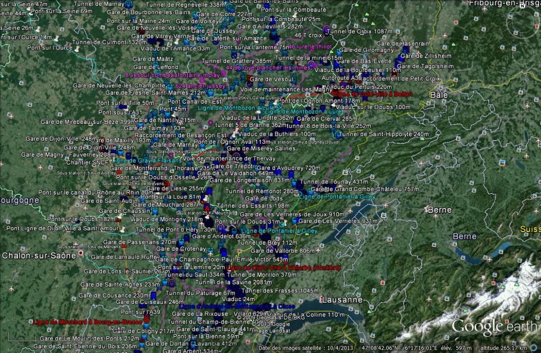This screenshot has width=541, height=353.
Task: Select the Tunnel de Saint-Hippolyte placemark icon
Action: [338, 134]
